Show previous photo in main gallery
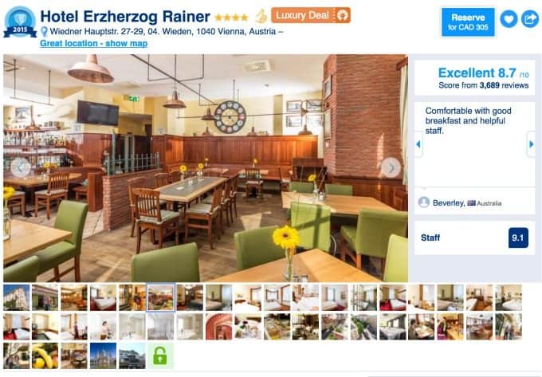The image size is (542, 377). pos(21,168)
